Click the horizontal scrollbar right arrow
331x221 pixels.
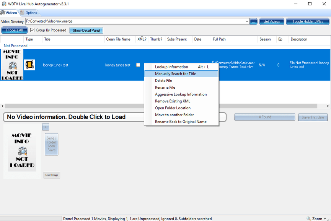pos(328,106)
